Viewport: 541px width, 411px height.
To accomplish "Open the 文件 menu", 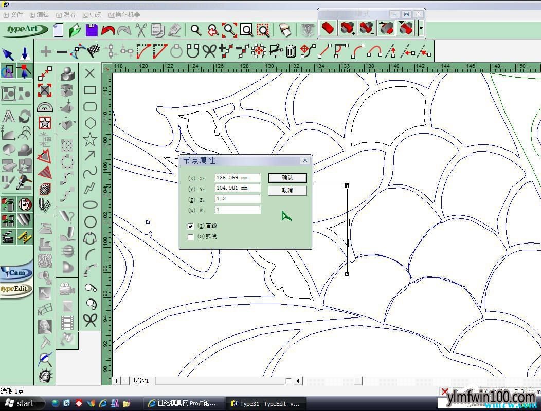I will (x=13, y=15).
